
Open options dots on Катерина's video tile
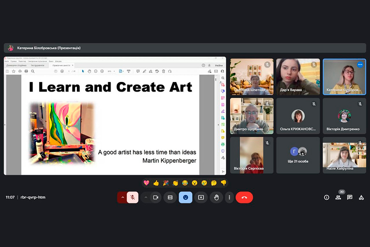click(x=360, y=64)
